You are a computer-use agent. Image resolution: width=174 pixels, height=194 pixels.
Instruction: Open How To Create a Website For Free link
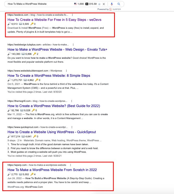54,20
